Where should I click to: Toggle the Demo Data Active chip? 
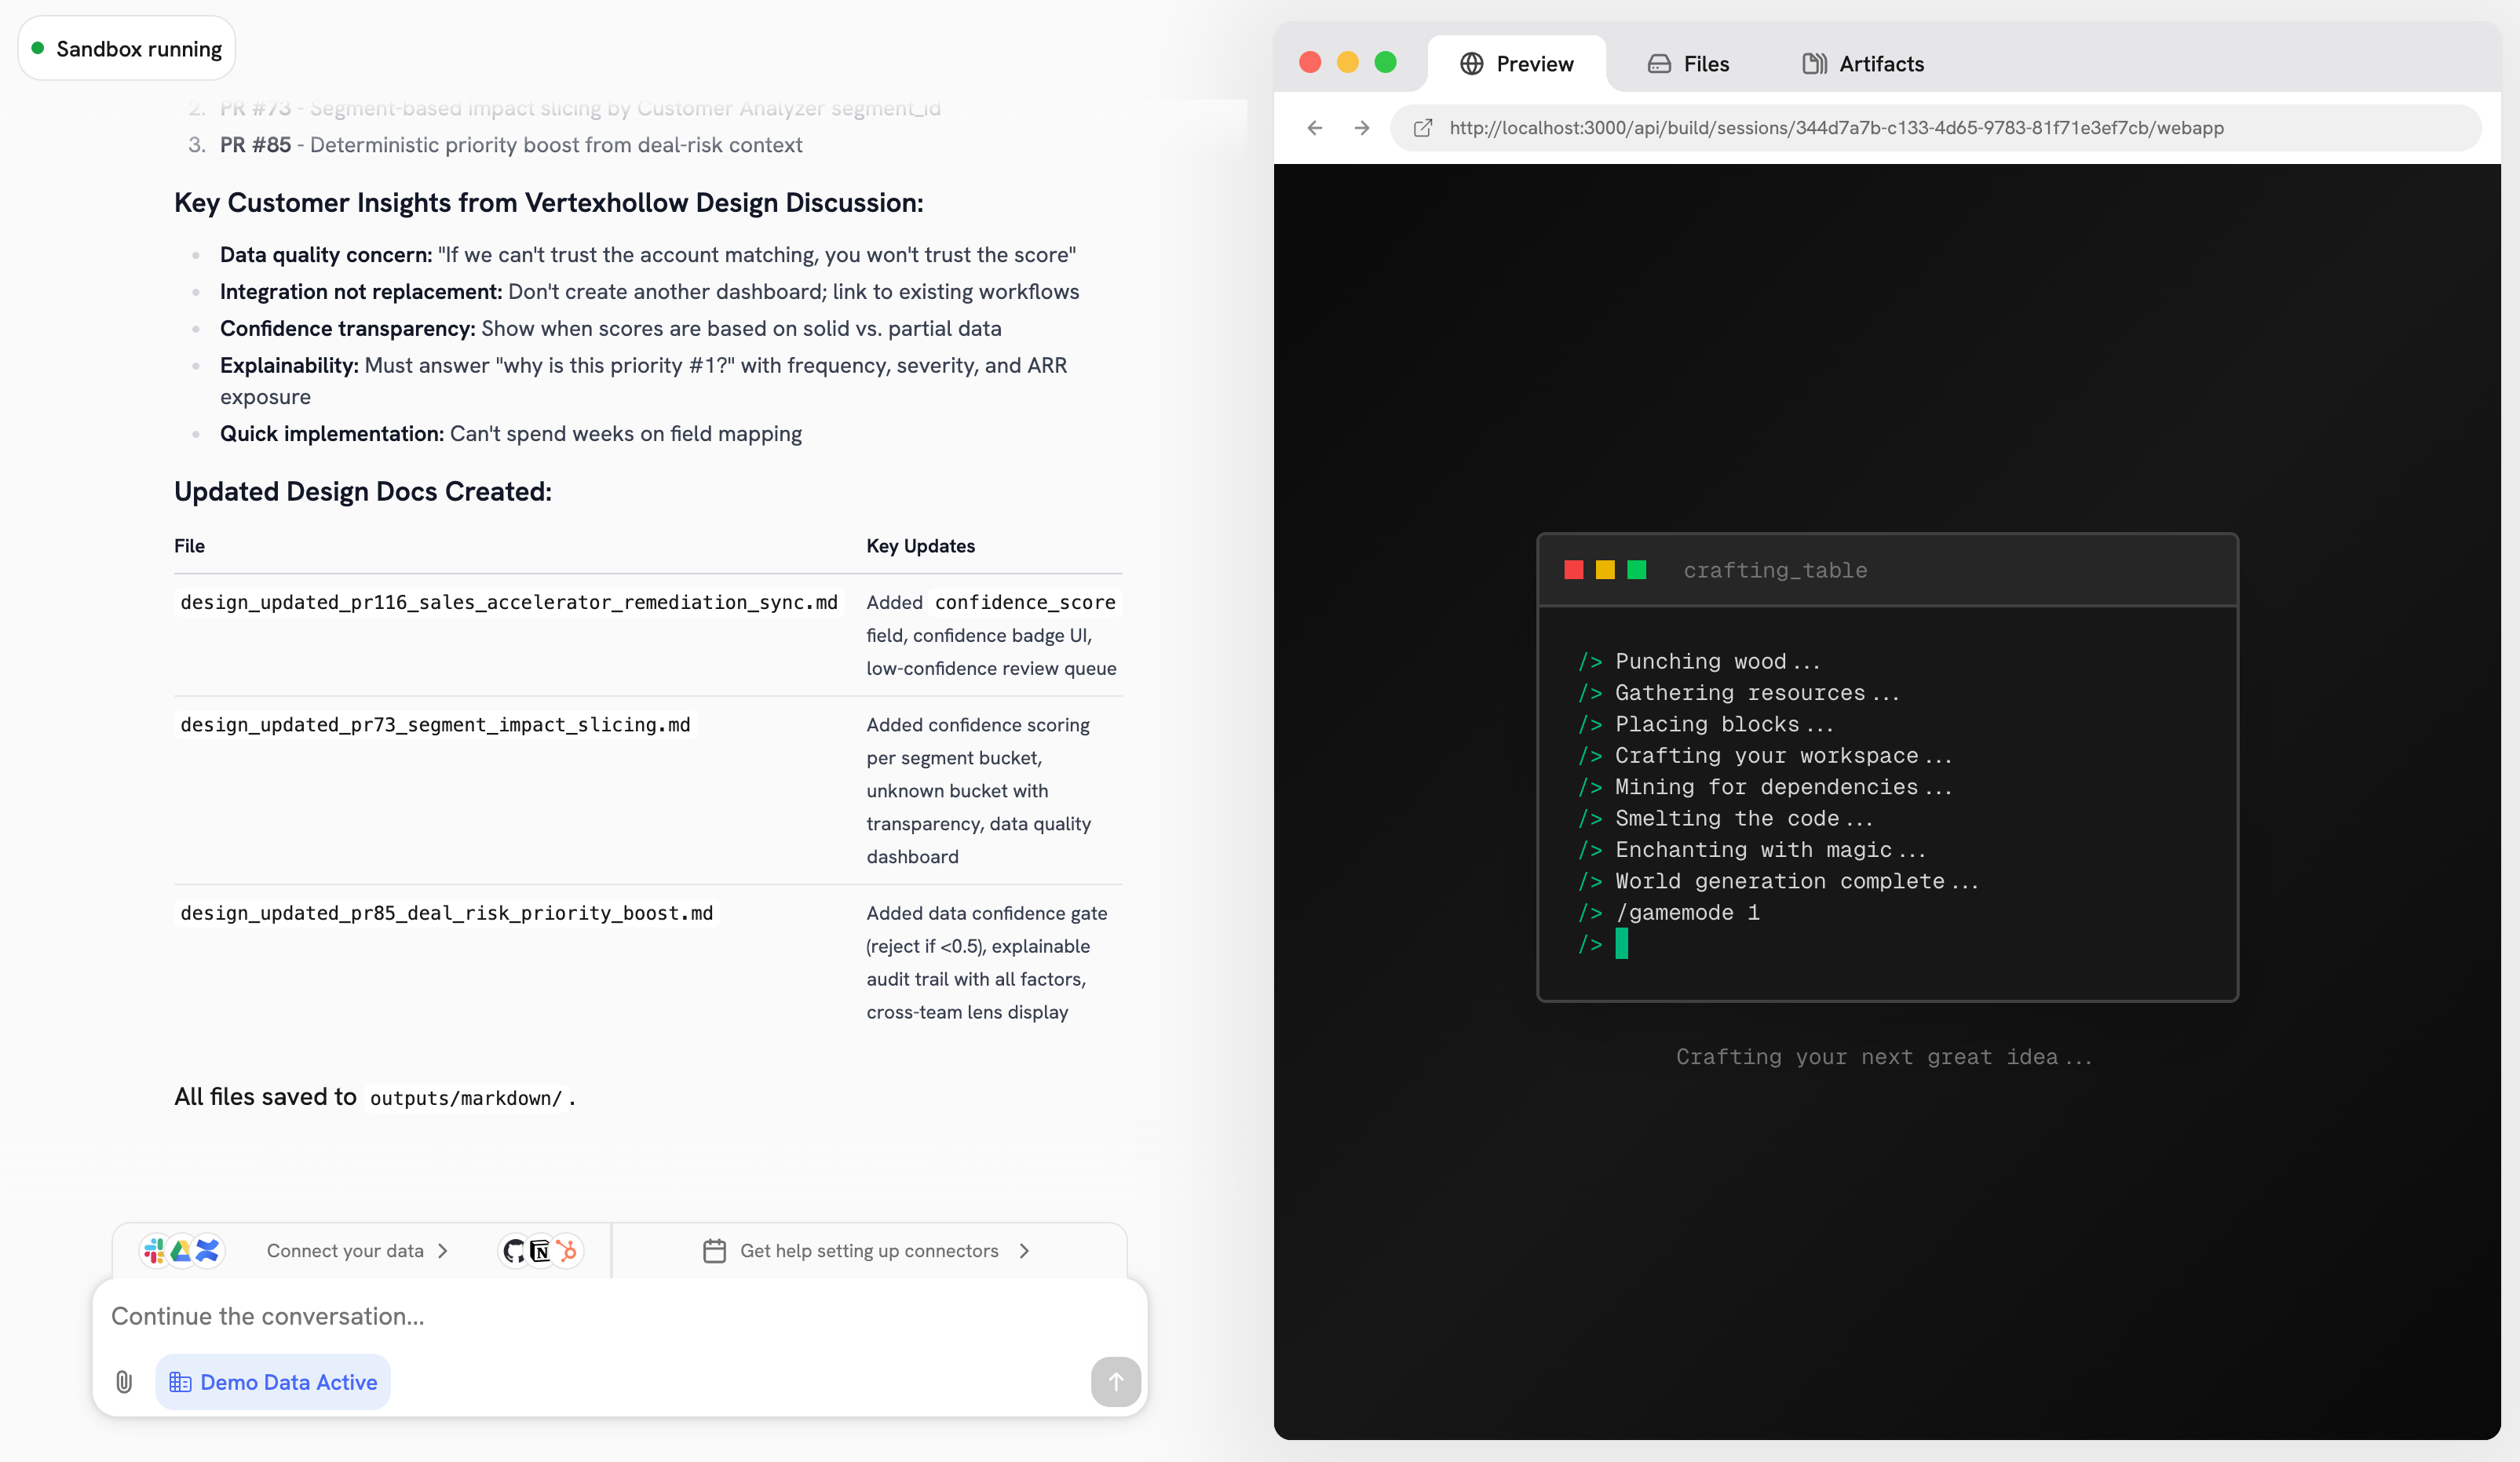(273, 1382)
